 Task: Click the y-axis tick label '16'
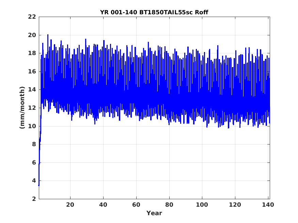point(32,71)
